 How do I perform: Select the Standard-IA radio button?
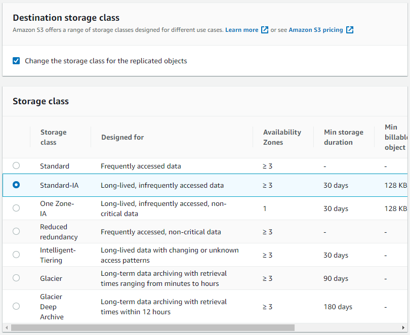[x=16, y=185]
